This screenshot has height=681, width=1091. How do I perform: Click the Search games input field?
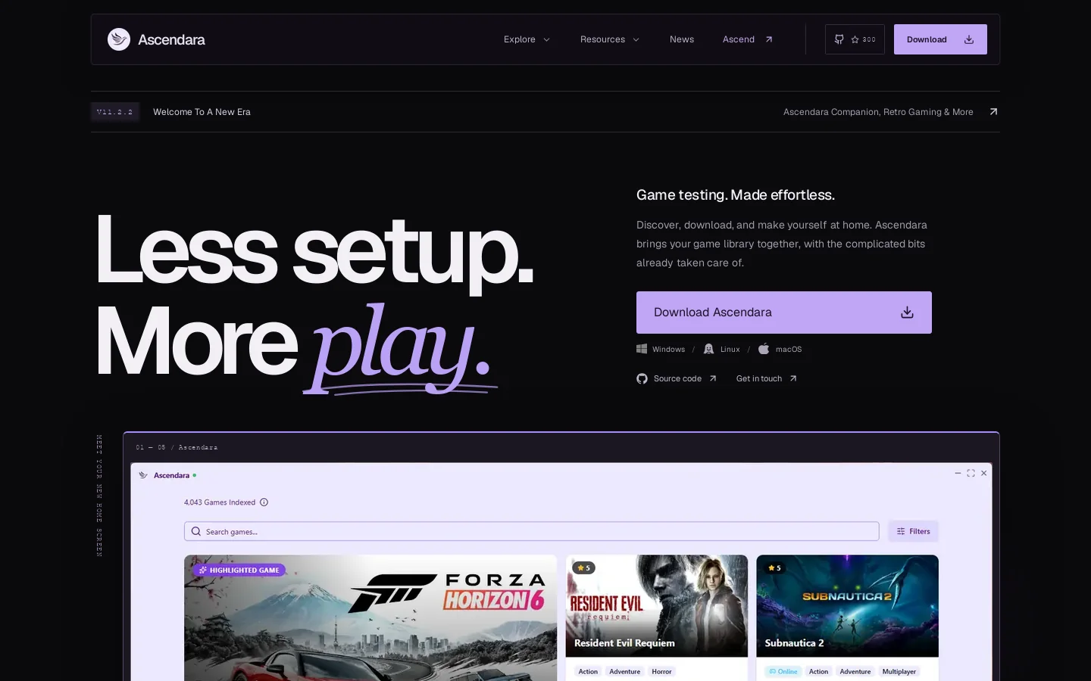pyautogui.click(x=532, y=531)
